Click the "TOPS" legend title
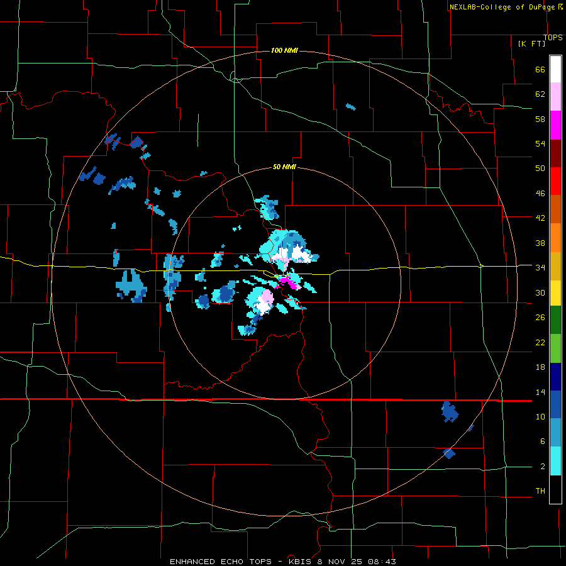 [x=553, y=38]
